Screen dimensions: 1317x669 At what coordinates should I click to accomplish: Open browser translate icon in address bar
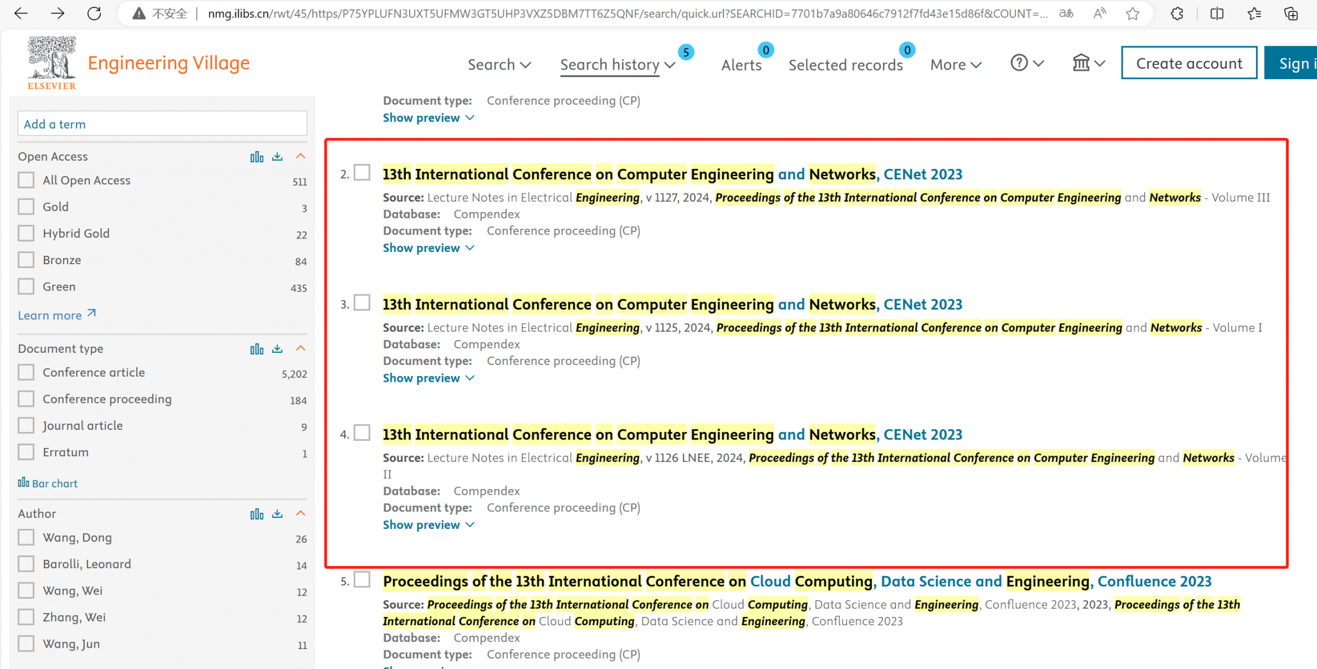1066,13
